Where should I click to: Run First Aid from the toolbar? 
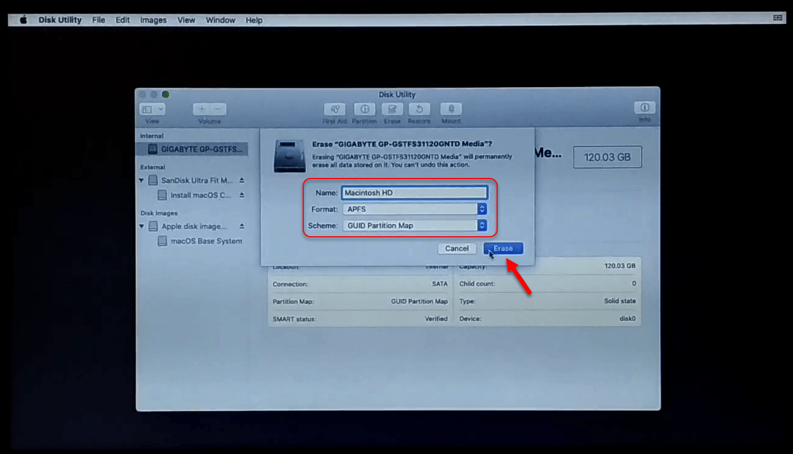tap(335, 109)
